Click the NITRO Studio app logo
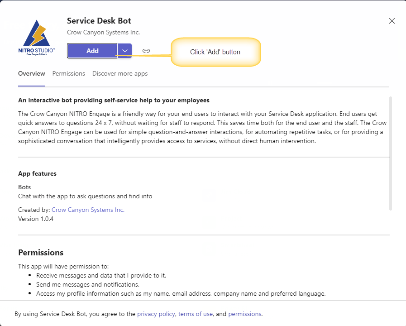Viewport: 406px width, 326px height. (x=37, y=38)
